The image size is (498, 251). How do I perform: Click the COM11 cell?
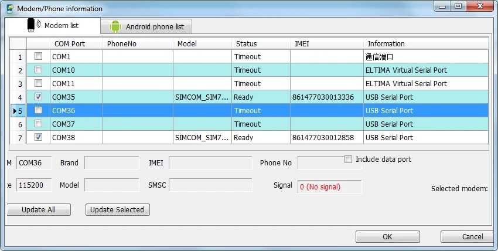pos(76,83)
